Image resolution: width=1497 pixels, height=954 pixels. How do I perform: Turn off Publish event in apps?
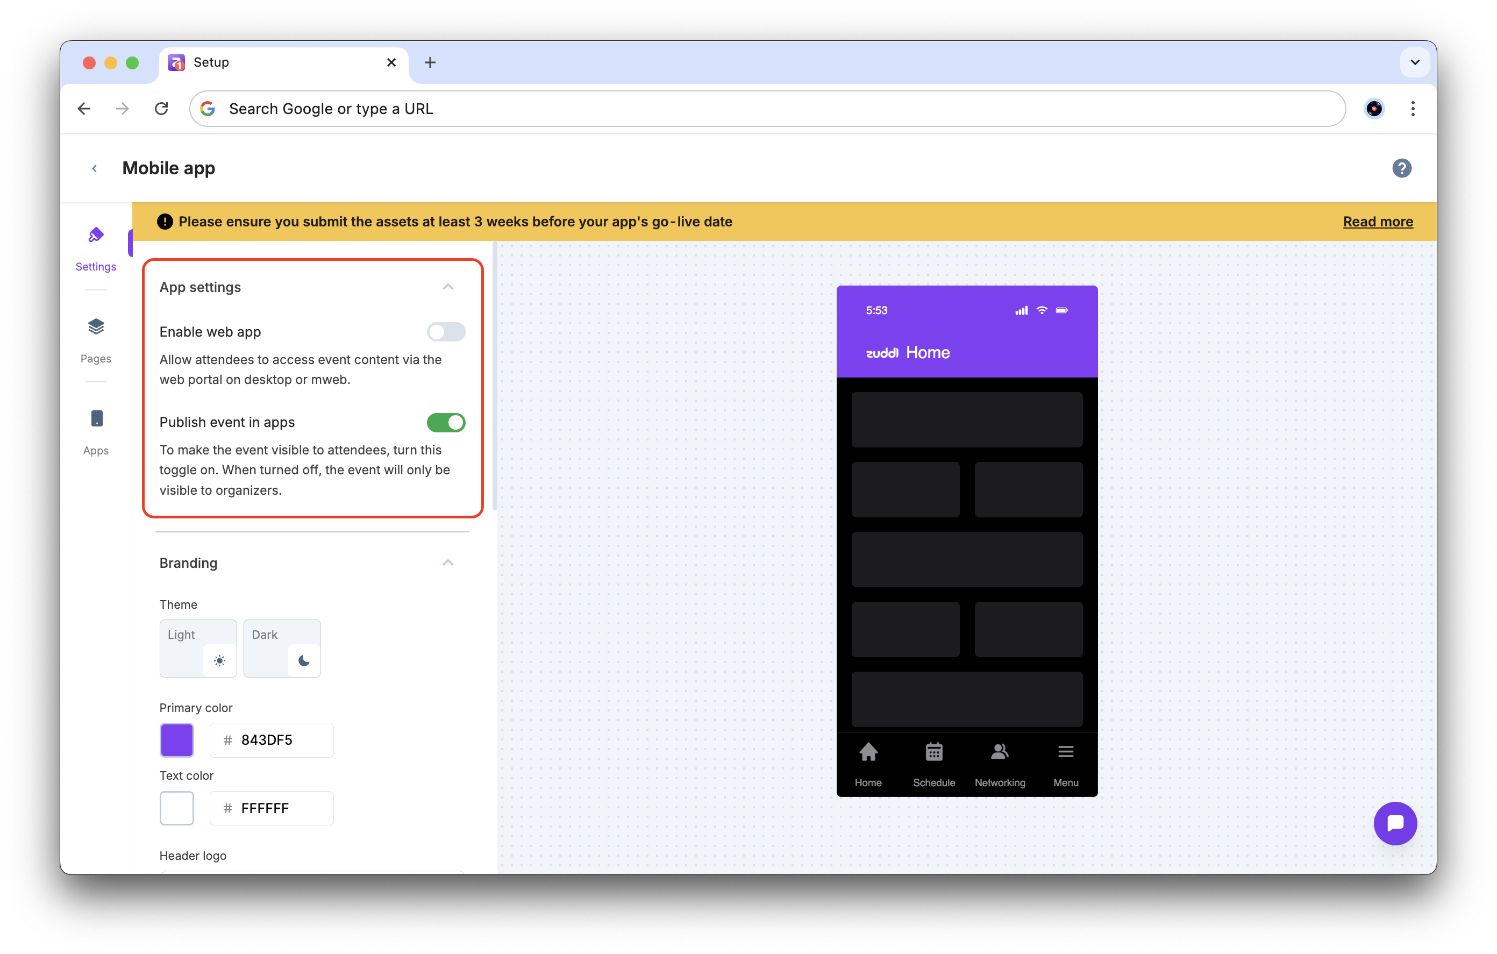click(x=446, y=423)
